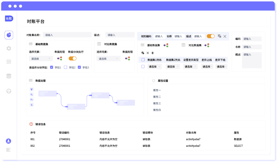This screenshot has height=163, width=278.
Task: Click the trash delete icon above rule table
Action: (153, 53)
